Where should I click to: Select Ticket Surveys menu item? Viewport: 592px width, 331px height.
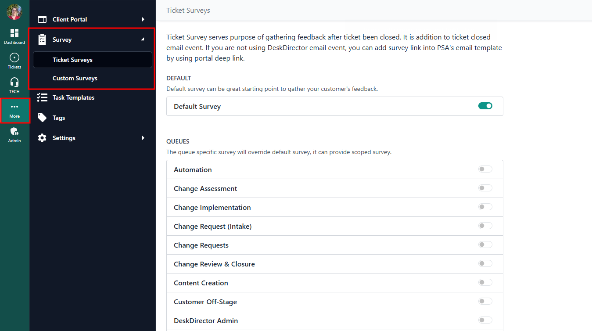click(72, 60)
